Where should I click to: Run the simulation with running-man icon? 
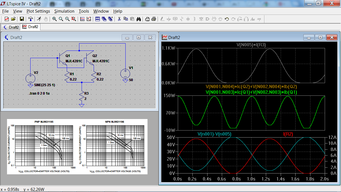(39, 19)
